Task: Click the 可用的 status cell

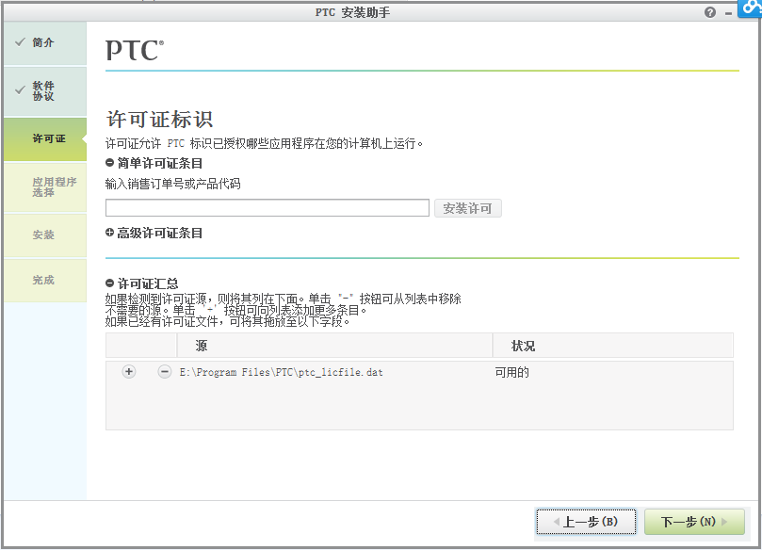Action: click(511, 373)
